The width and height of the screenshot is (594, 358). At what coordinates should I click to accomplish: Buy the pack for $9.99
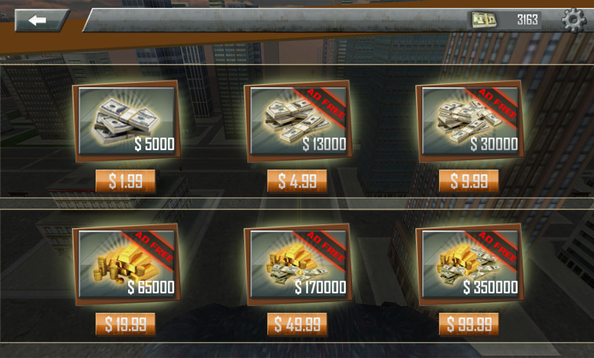[x=469, y=181]
